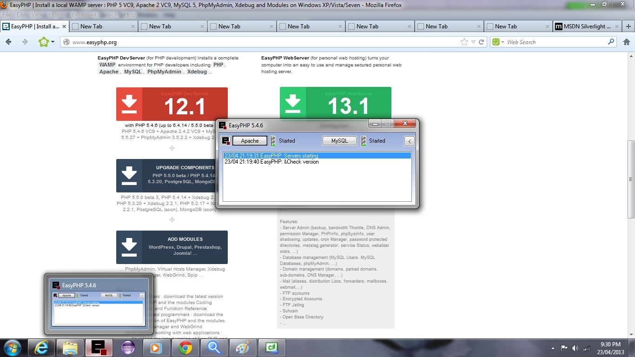
Task: Click the EasyPHP logo icon beside Apache button
Action: click(226, 140)
